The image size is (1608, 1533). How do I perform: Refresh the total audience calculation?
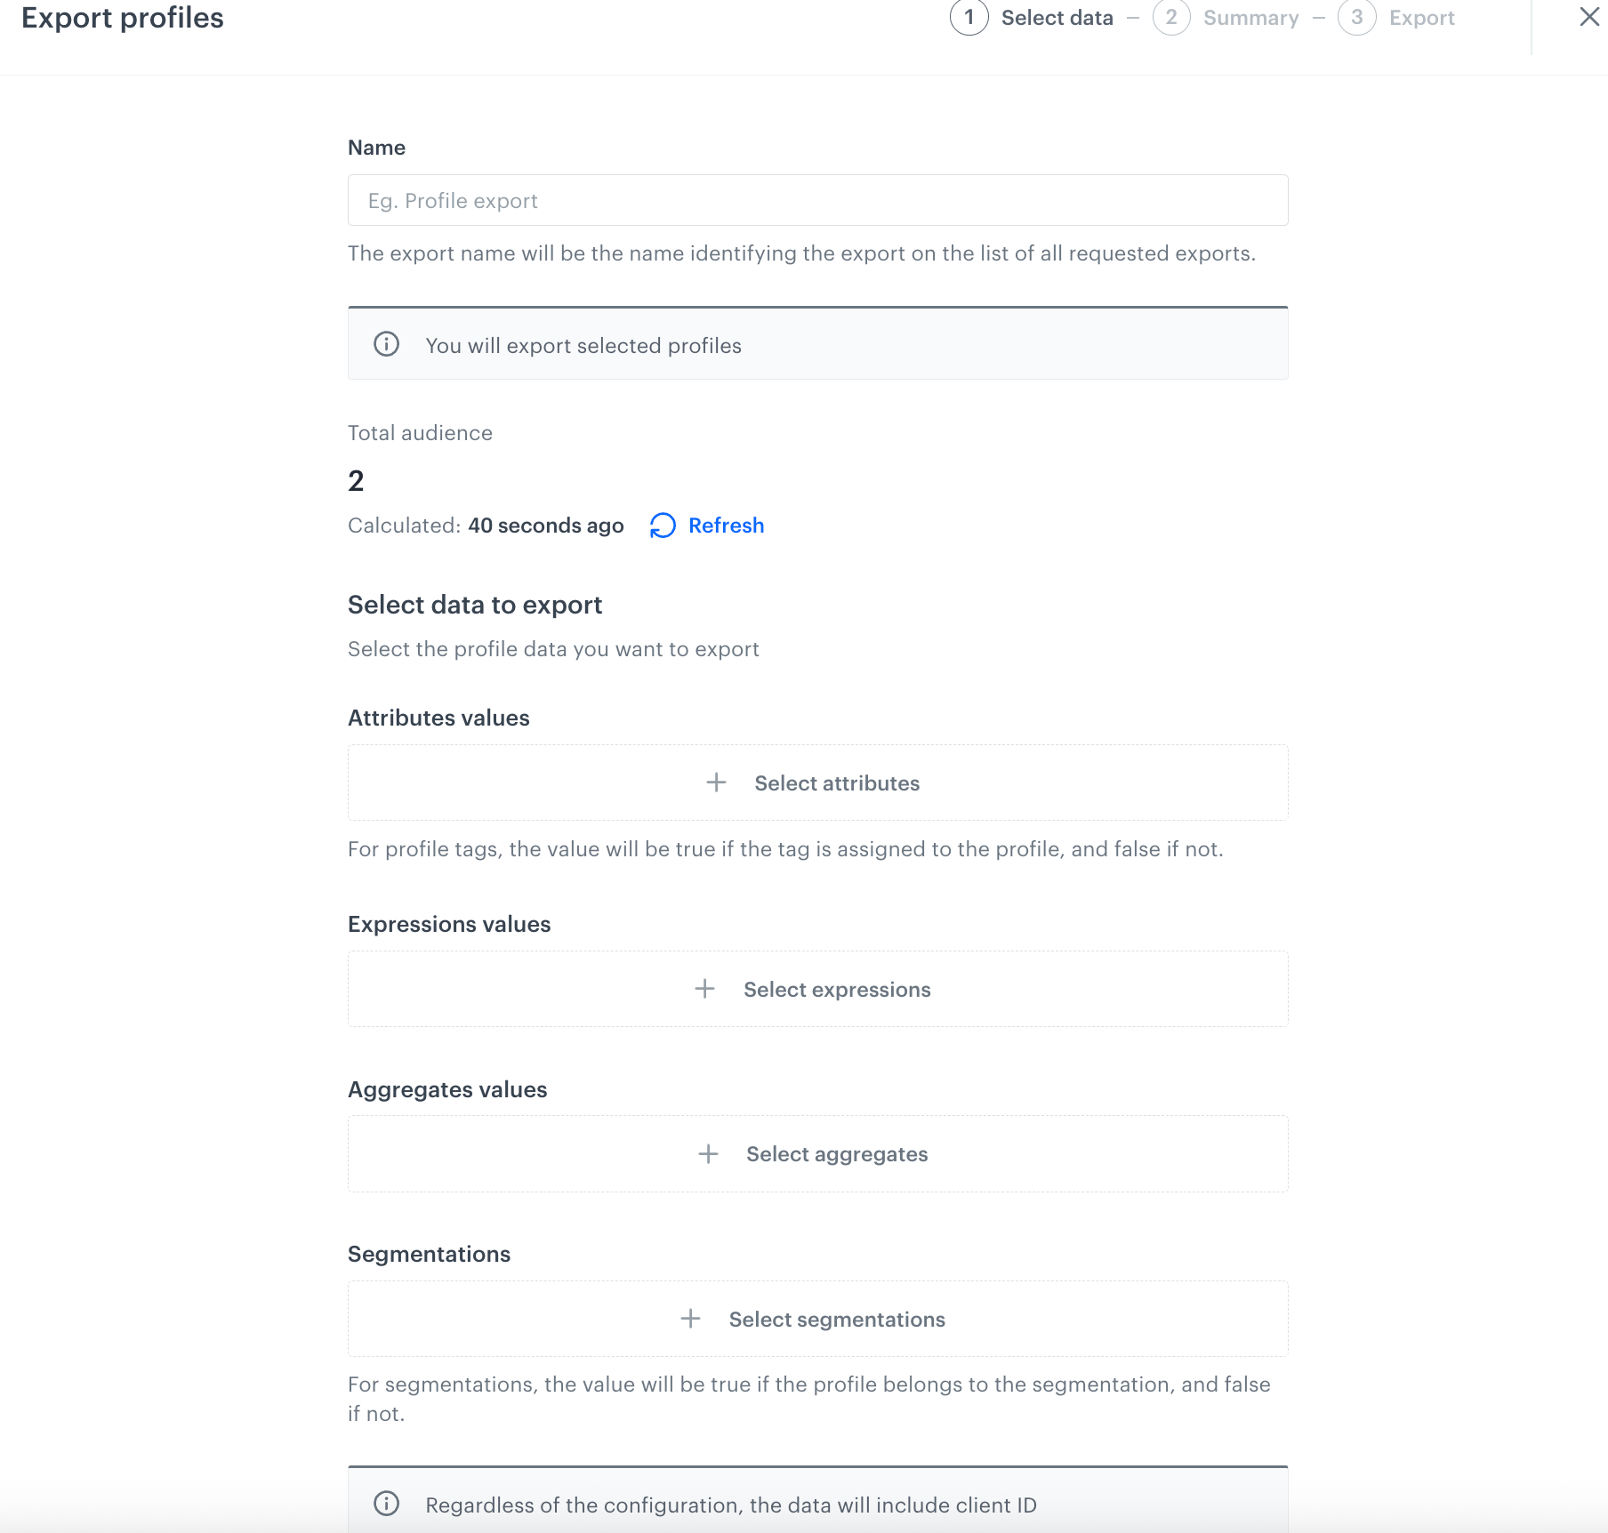[726, 526]
